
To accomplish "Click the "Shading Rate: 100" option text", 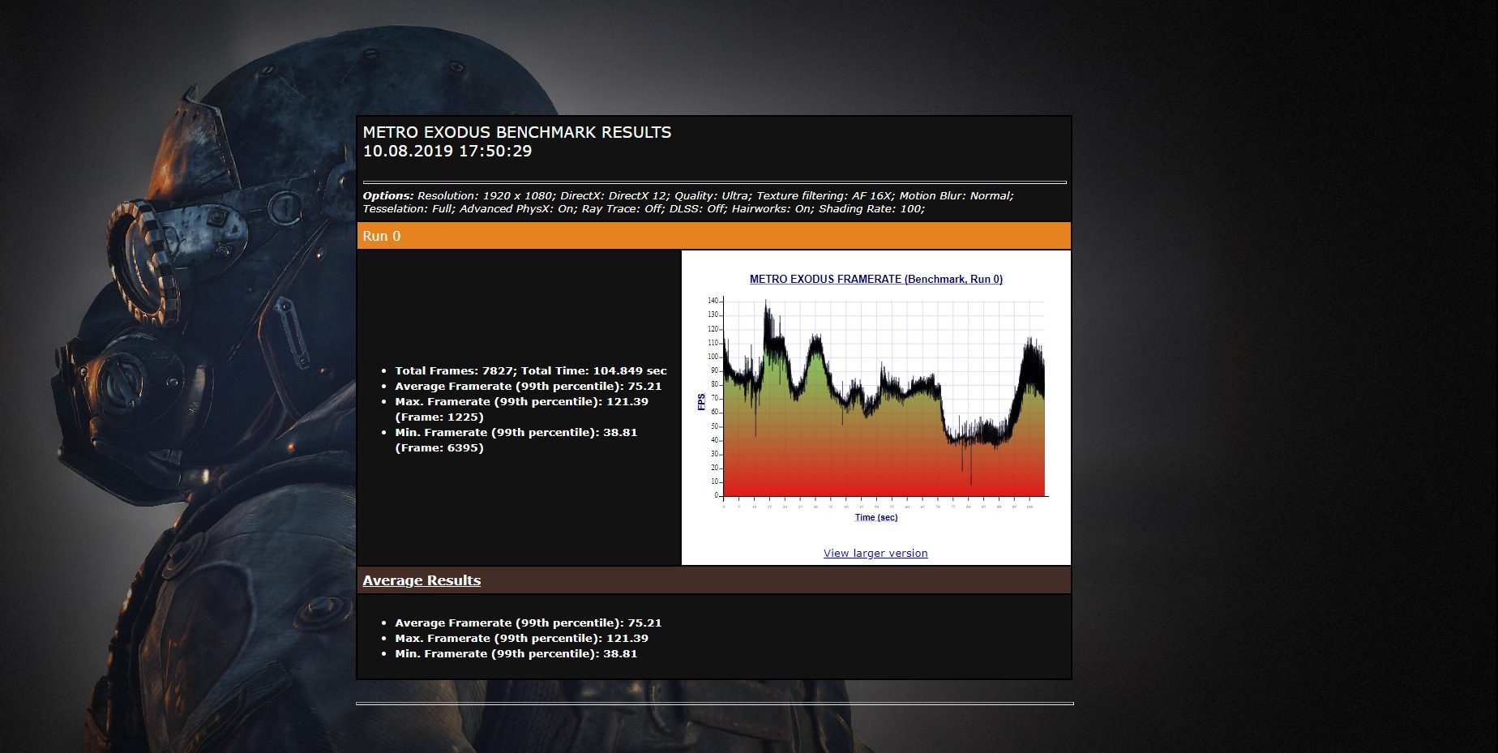I will pos(871,209).
